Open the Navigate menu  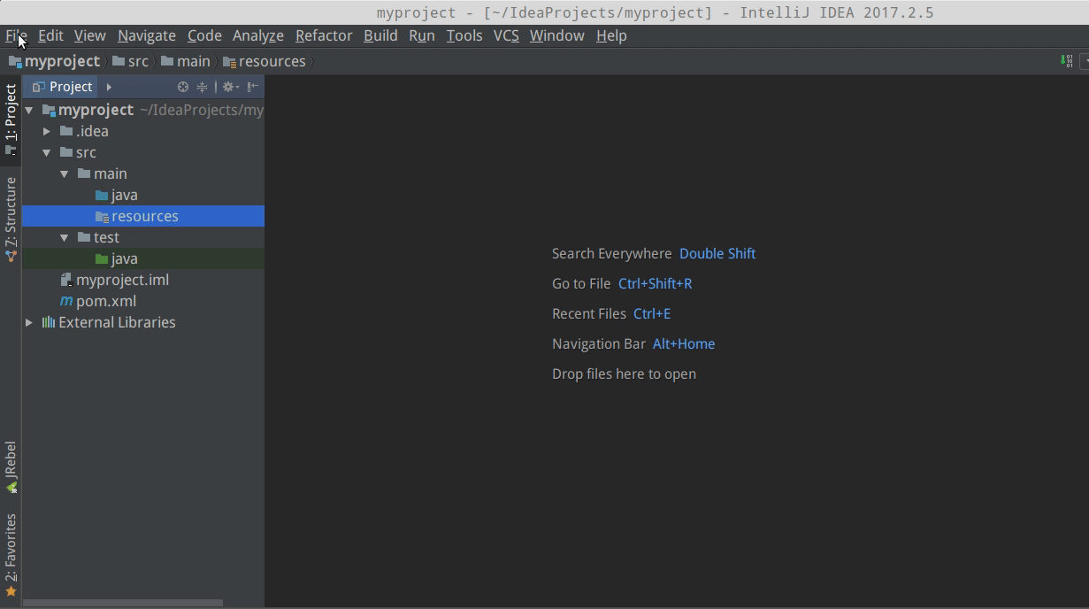(147, 35)
